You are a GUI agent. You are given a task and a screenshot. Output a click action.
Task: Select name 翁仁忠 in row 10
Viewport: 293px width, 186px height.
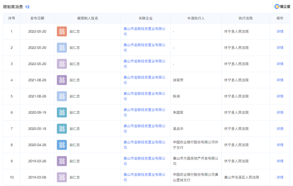[75, 177]
